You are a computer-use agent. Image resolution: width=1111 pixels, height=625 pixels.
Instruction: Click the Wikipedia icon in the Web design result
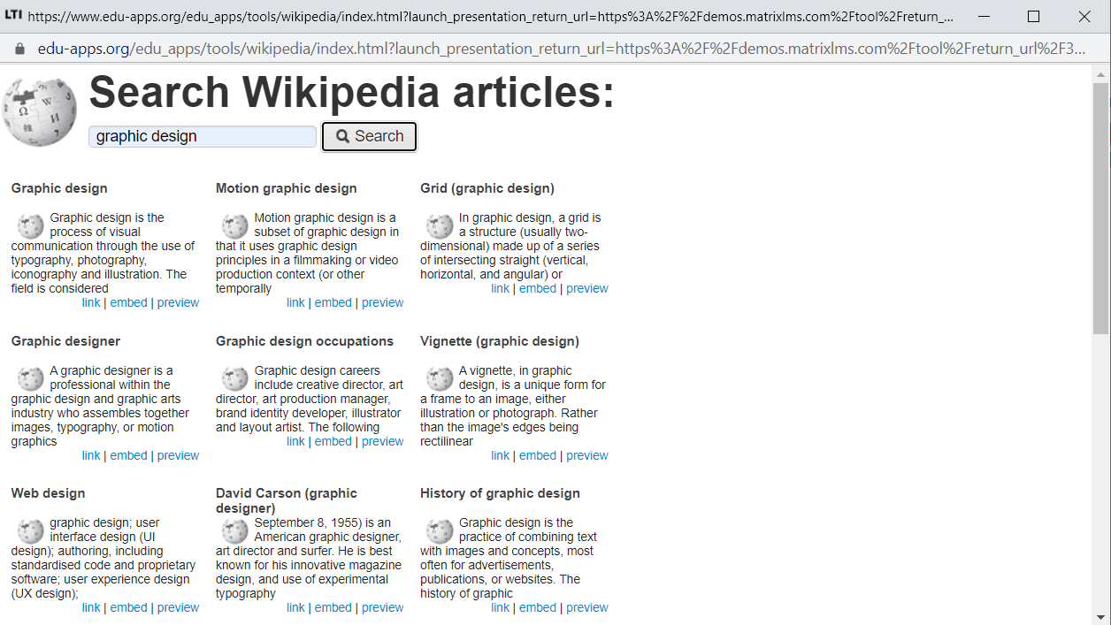tap(31, 531)
